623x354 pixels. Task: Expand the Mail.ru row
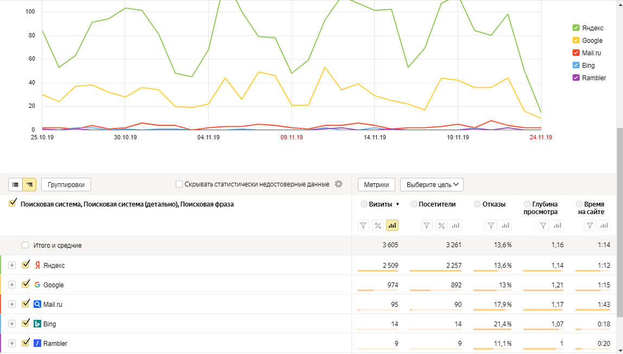[12, 304]
